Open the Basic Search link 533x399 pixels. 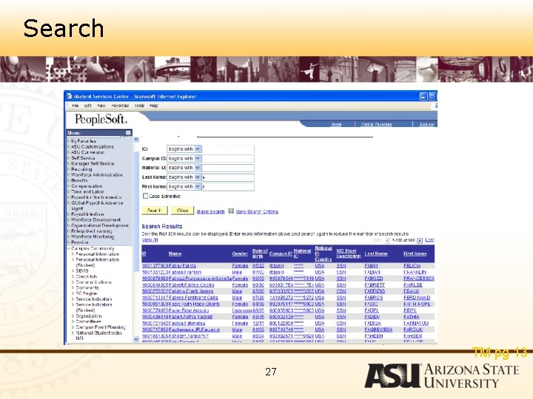coord(211,212)
